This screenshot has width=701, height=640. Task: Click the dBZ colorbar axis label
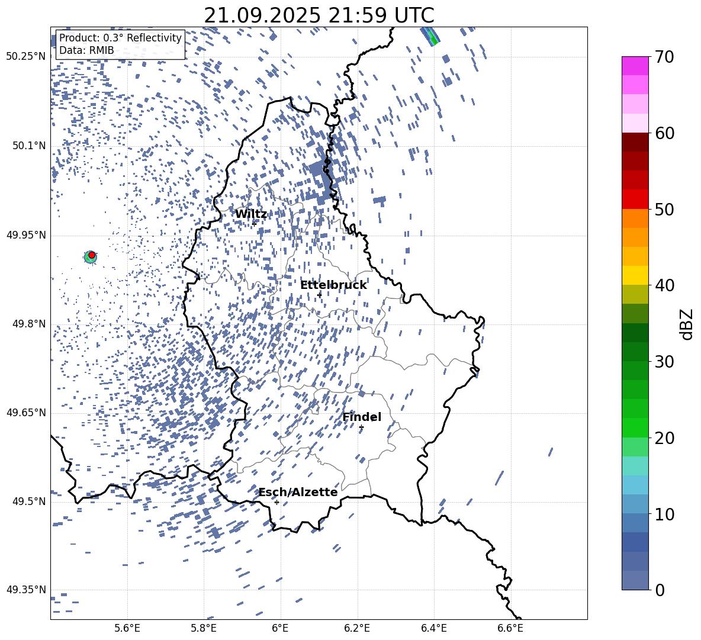pos(687,324)
